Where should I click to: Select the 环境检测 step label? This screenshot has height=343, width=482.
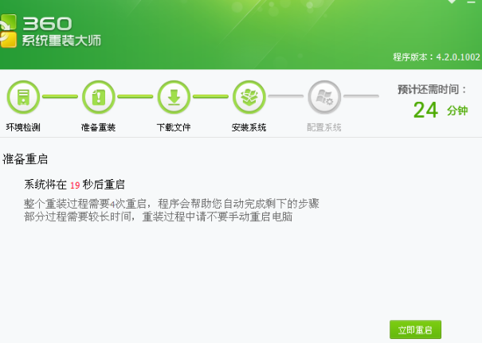(23, 127)
